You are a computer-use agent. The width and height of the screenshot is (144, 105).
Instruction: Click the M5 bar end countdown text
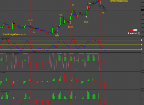coord(132,33)
